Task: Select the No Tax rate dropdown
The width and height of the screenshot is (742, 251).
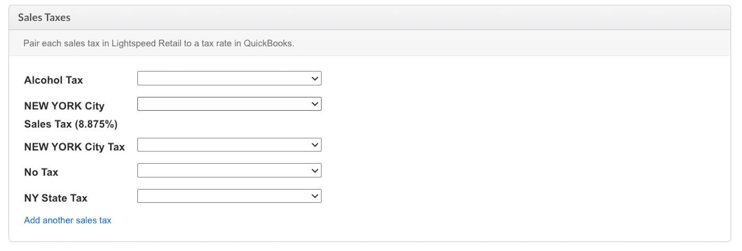Action: click(x=229, y=171)
